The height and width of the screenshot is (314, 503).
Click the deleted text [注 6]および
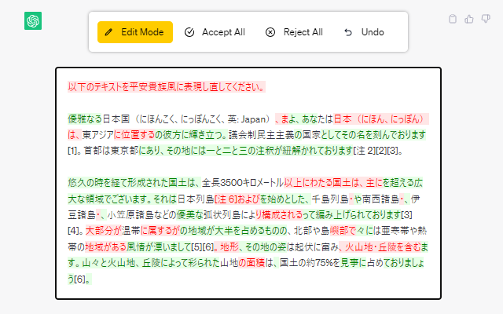coord(237,199)
